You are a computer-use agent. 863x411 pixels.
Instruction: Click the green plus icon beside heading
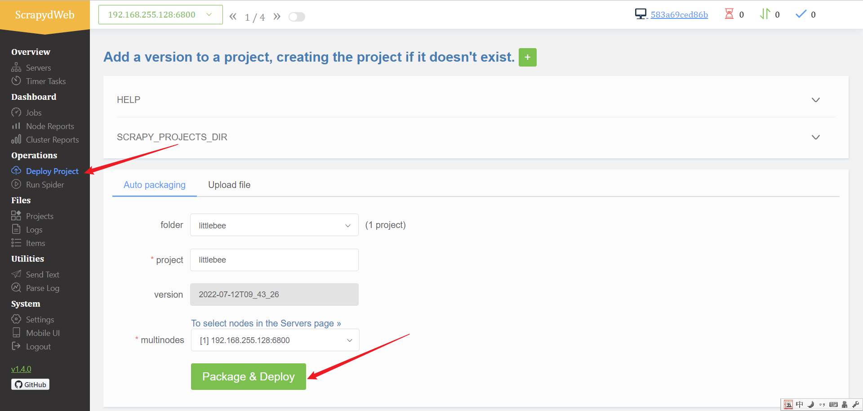coord(527,58)
